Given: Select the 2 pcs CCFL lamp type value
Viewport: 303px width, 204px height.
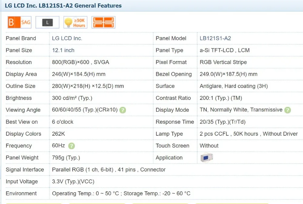Looking at the screenshot, I should pyautogui.click(x=249, y=134).
